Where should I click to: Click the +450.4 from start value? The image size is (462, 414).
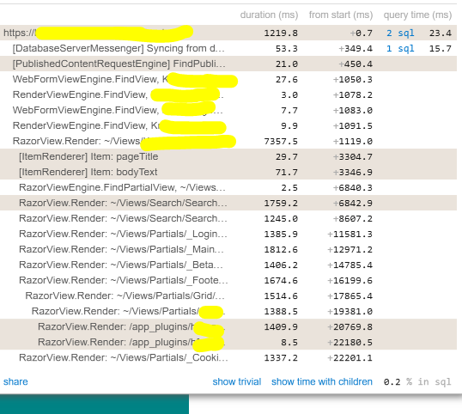[x=356, y=64]
